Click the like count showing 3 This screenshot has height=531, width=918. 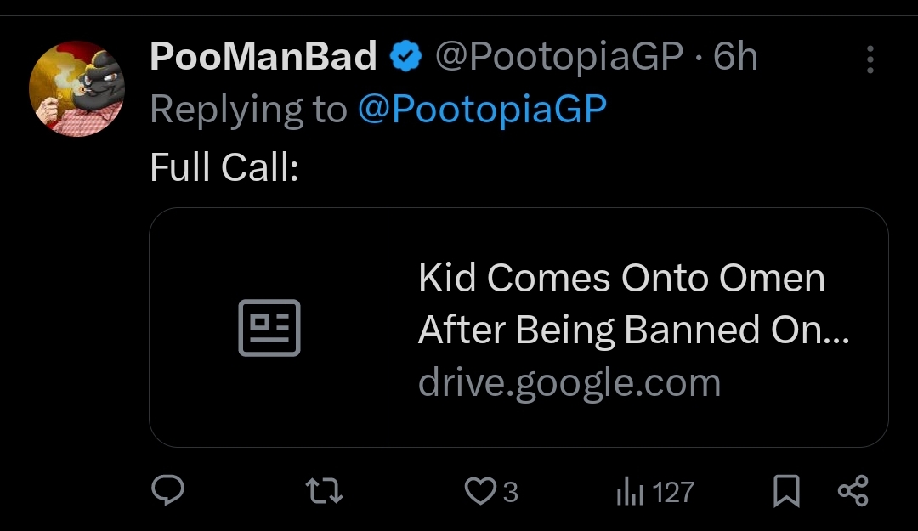pyautogui.click(x=510, y=492)
